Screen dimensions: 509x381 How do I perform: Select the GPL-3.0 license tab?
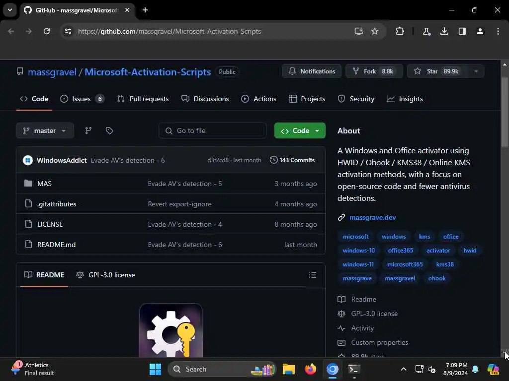click(x=105, y=275)
